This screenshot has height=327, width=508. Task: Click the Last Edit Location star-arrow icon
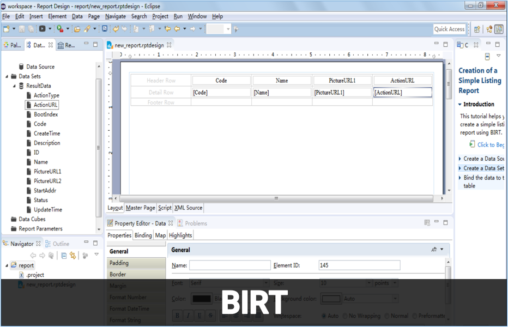point(167,29)
